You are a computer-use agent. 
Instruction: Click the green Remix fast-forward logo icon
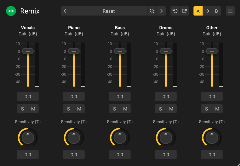click(x=11, y=11)
